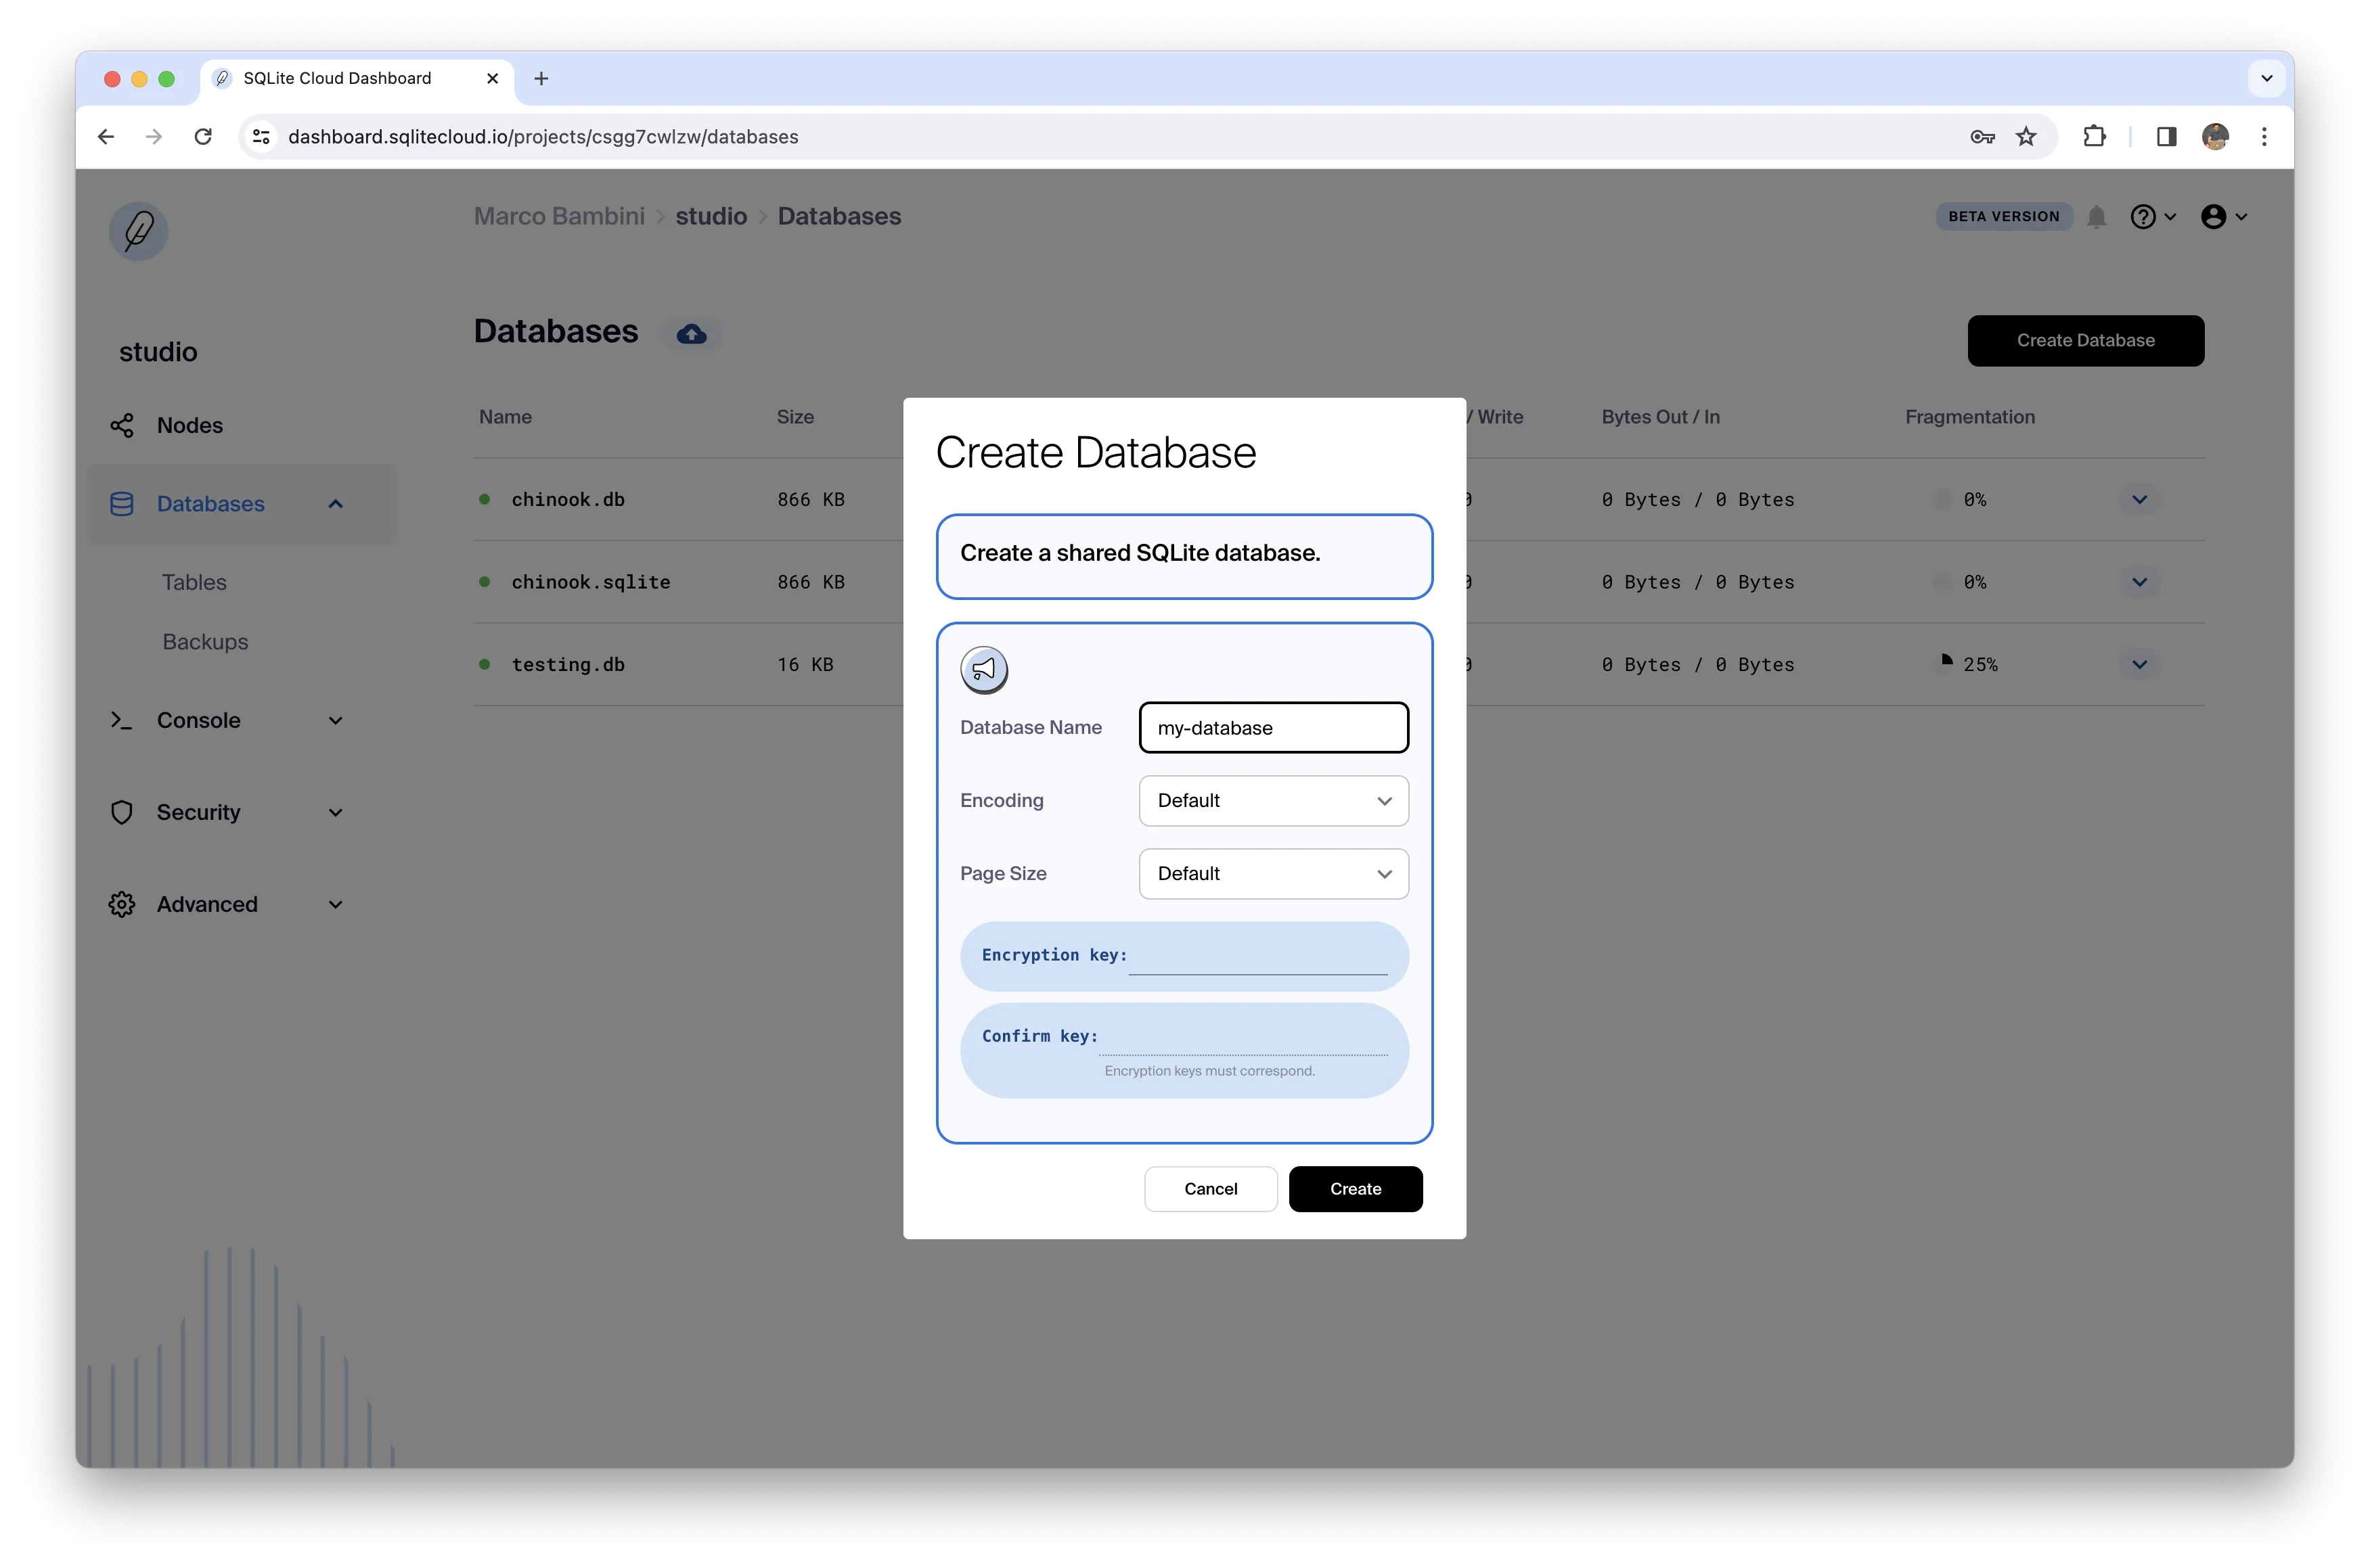Click the BETA VERSION badge

point(2003,217)
